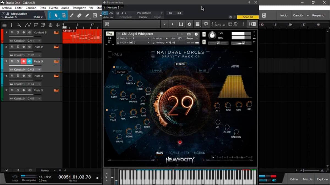Open the Transporte menu

79,8
